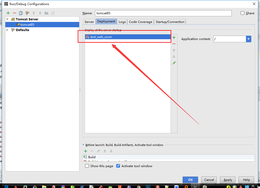Open the edit defaults wrench icon
The image size is (260, 188).
point(27,13)
